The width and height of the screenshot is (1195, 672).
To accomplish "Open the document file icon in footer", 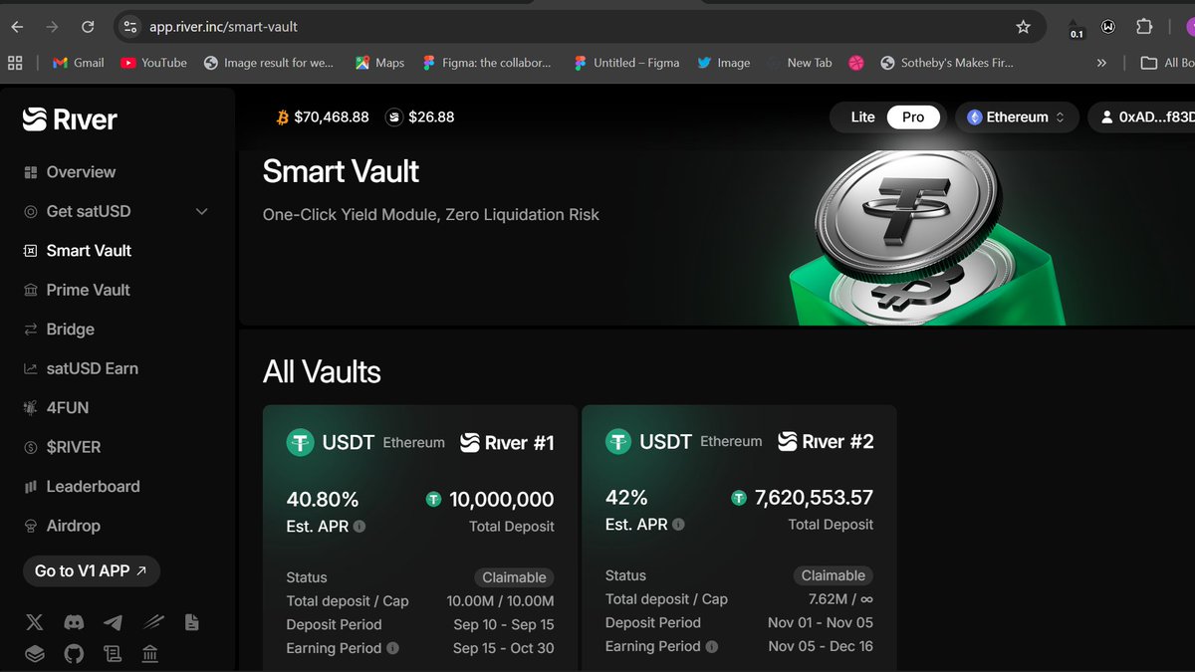I will pos(192,622).
